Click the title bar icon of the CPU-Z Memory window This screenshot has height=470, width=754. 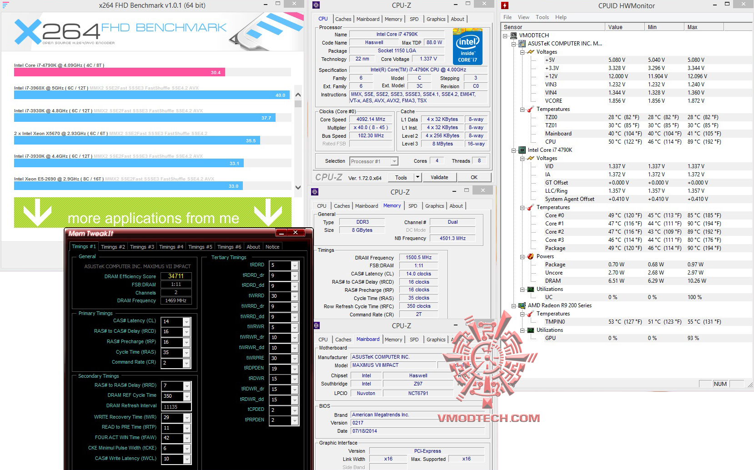click(315, 191)
